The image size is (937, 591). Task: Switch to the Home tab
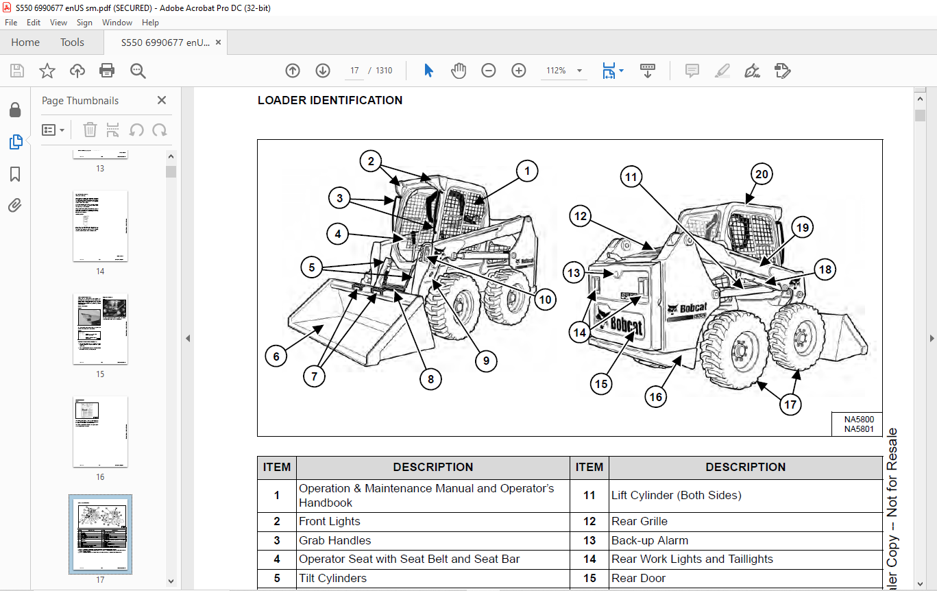tap(25, 43)
